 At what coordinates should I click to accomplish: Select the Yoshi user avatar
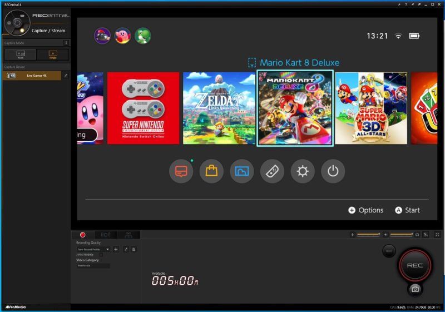(x=143, y=36)
